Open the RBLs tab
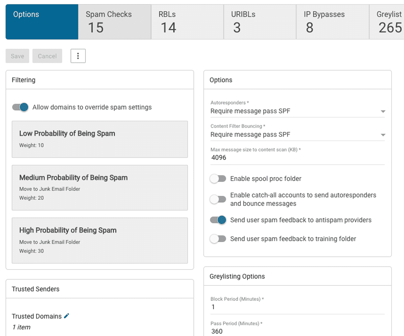Image resolution: width=404 pixels, height=336 pixels. [187, 22]
